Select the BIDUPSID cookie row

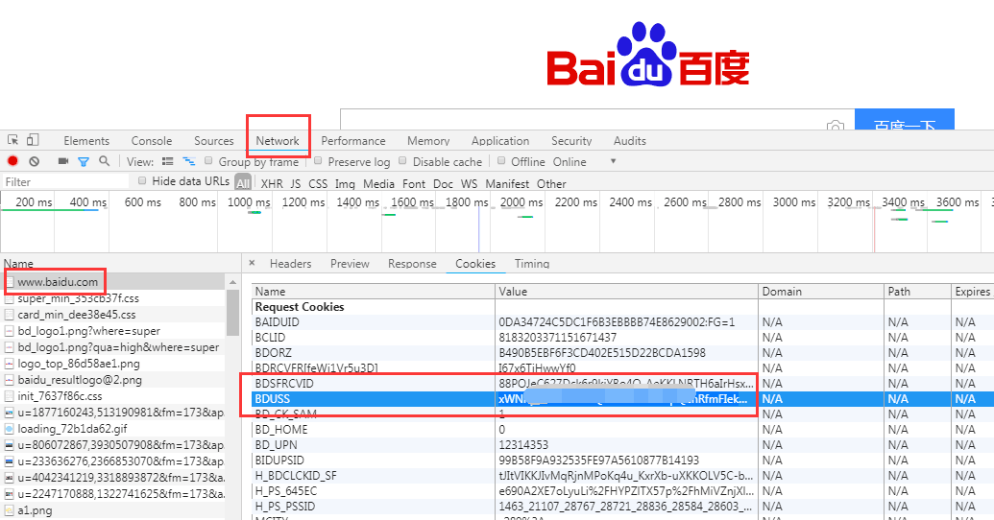point(622,460)
